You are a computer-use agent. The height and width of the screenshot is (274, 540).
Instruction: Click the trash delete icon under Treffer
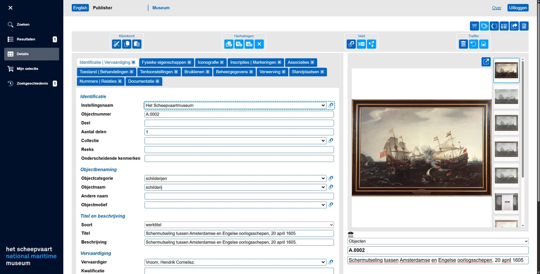[463, 44]
